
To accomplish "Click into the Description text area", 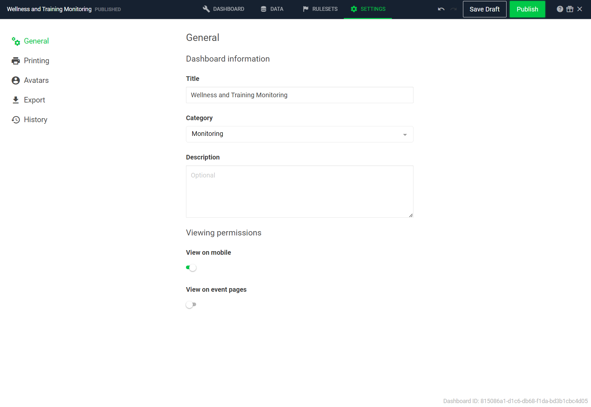I will pos(300,192).
